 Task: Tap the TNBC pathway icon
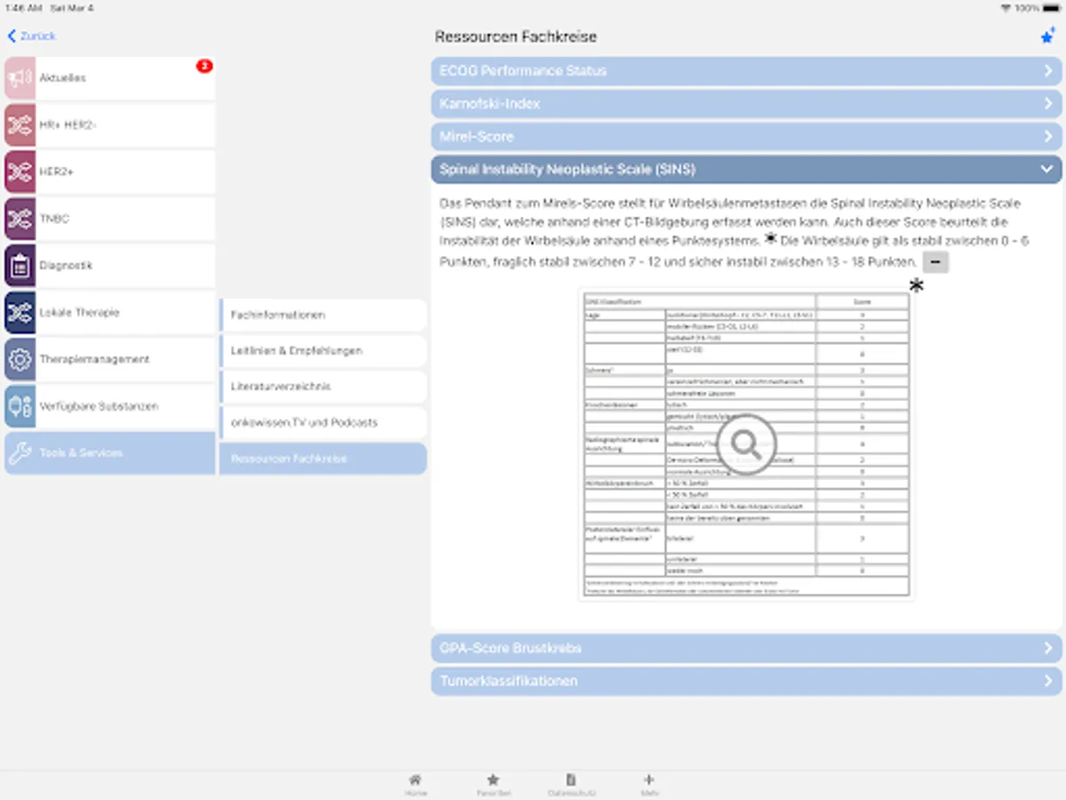coord(20,219)
